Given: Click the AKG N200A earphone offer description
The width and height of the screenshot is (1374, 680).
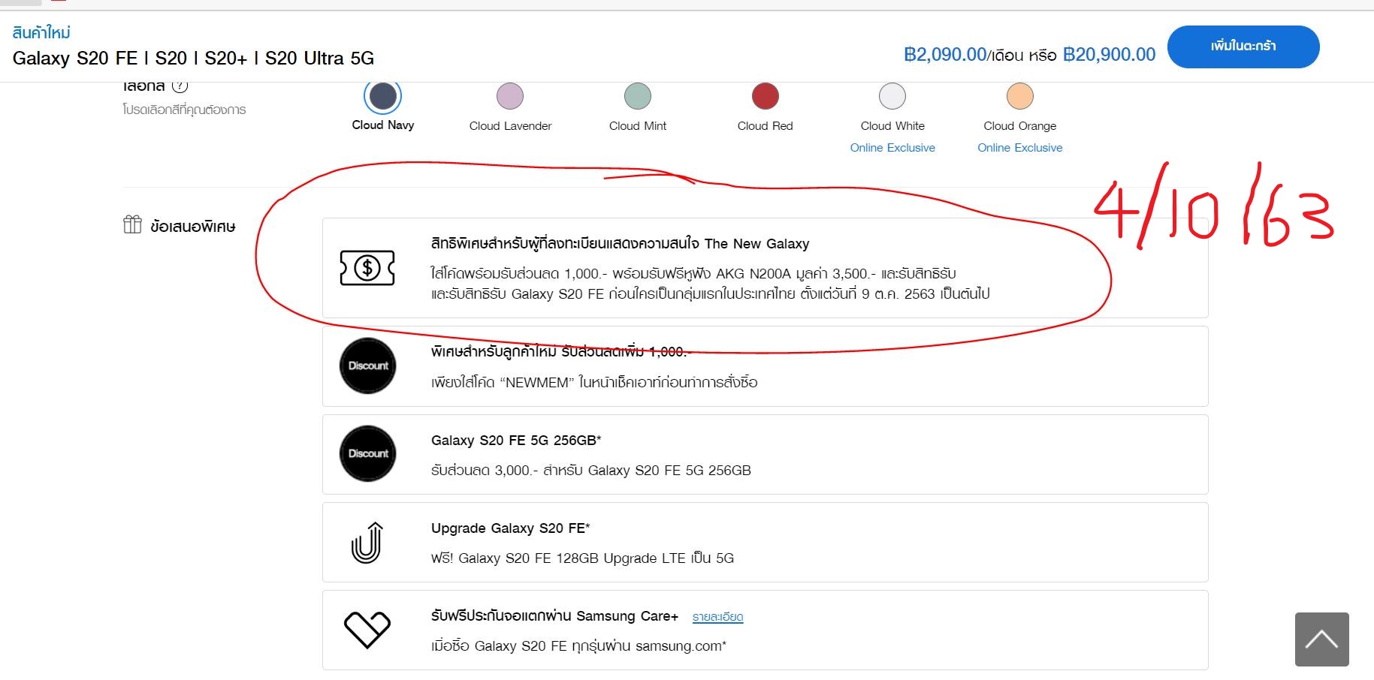Looking at the screenshot, I should pos(710,284).
